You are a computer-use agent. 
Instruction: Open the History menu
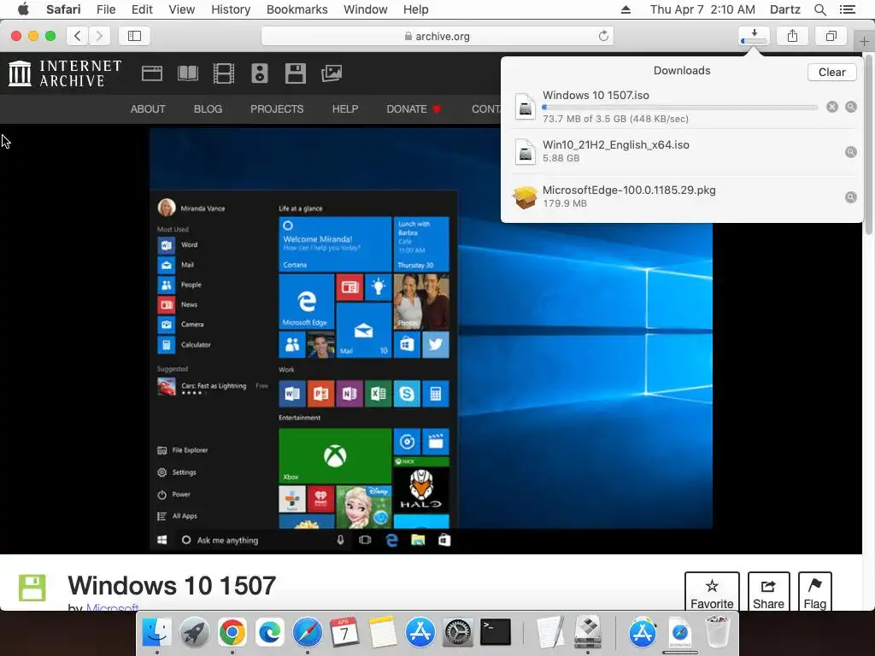tap(231, 9)
